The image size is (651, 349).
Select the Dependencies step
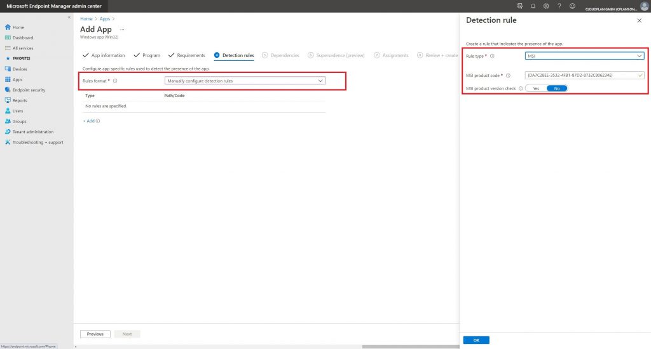[x=280, y=55]
